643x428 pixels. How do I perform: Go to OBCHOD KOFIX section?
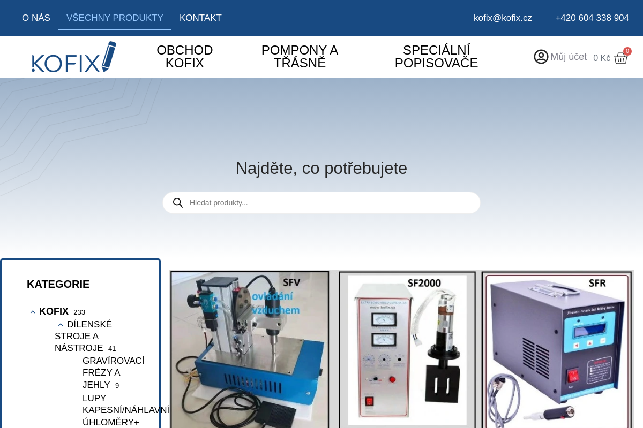click(185, 57)
